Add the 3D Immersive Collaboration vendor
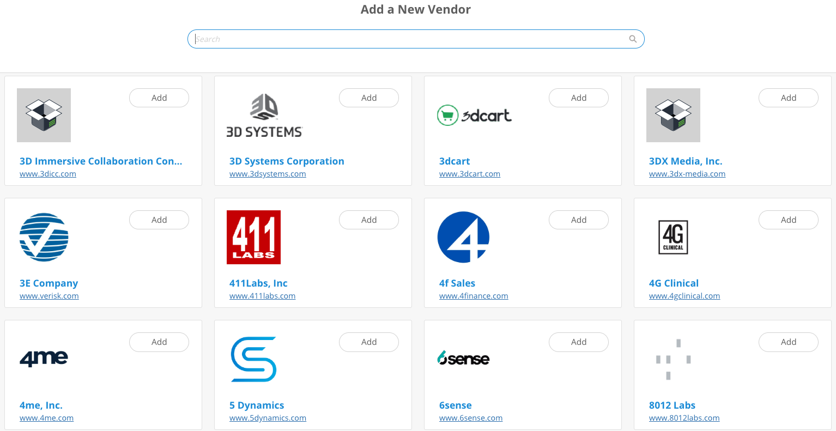The width and height of the screenshot is (836, 431). coord(159,98)
